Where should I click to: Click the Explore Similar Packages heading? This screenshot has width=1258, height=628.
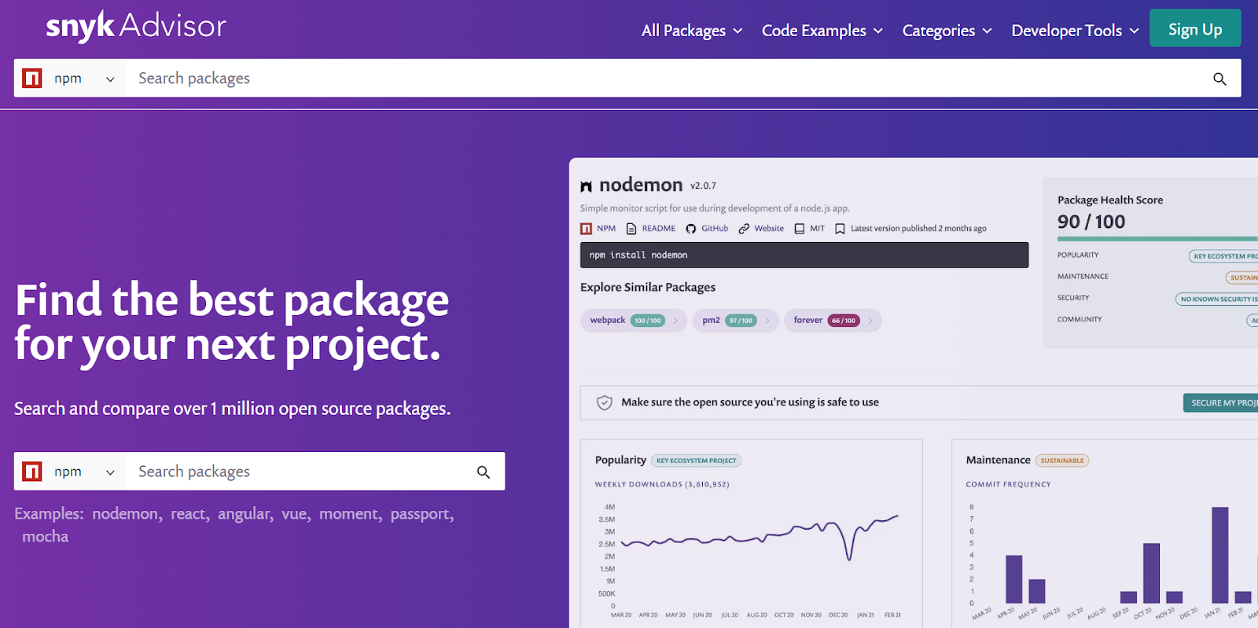pyautogui.click(x=648, y=288)
